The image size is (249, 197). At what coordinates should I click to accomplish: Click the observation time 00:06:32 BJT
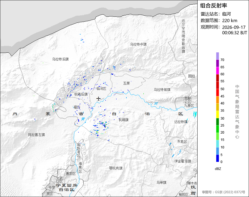point(235,33)
